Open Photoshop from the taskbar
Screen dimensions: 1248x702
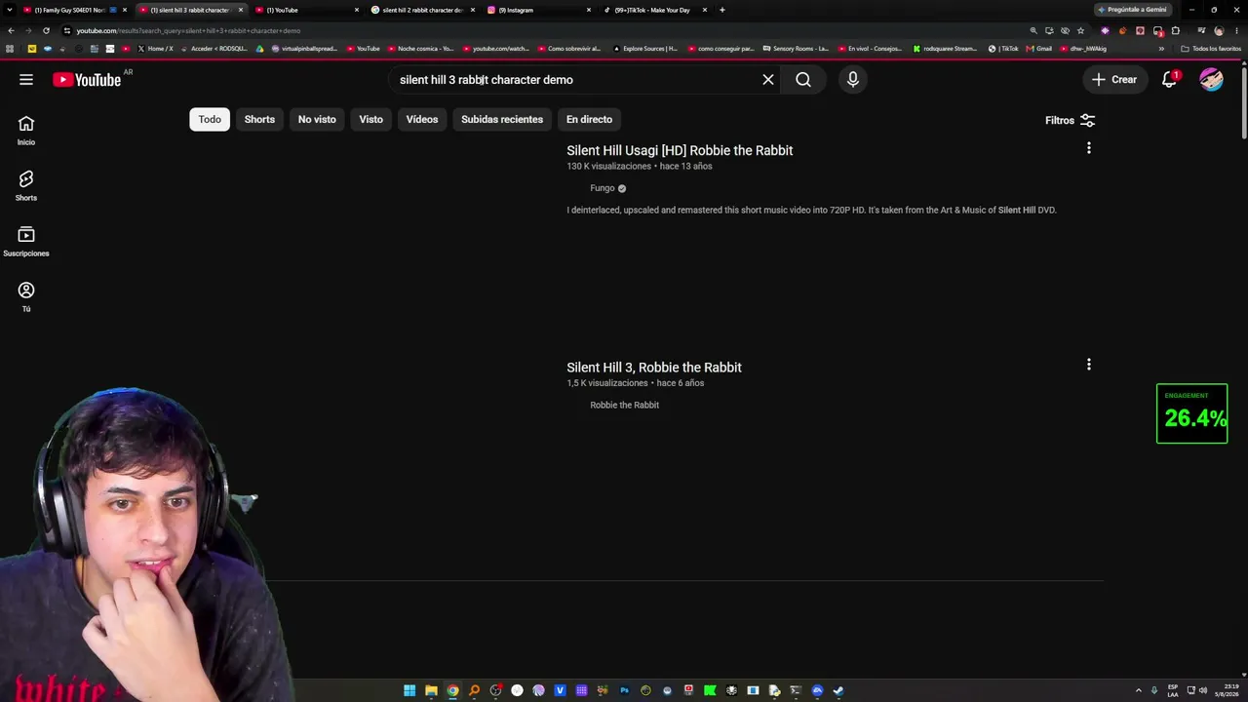624,690
